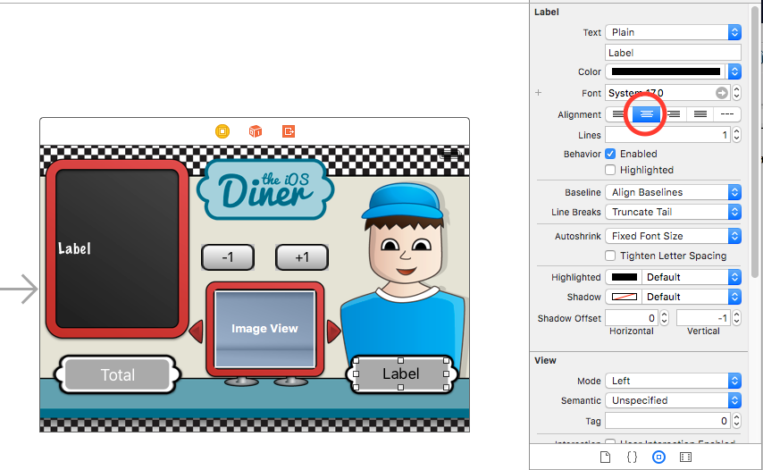Select the First Responder cube icon
This screenshot has height=470, width=763.
(256, 131)
